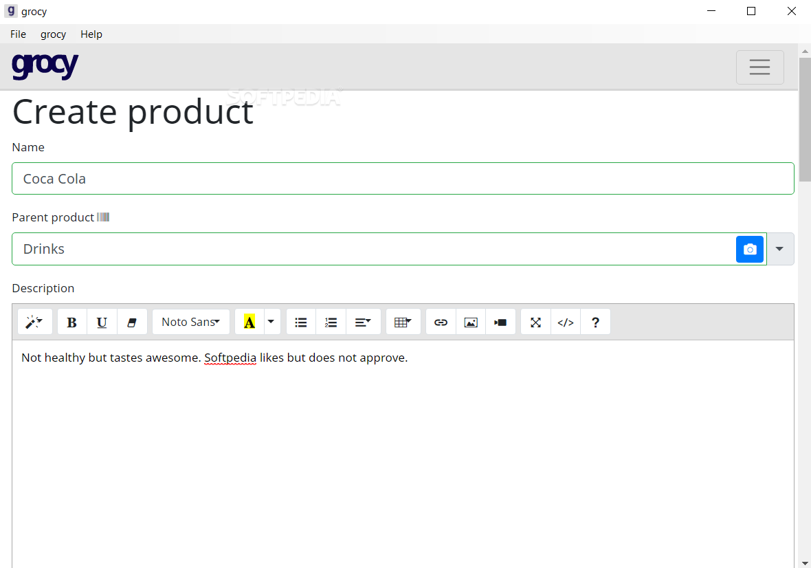
Task: Open the hamburger navigation menu
Action: click(x=759, y=67)
